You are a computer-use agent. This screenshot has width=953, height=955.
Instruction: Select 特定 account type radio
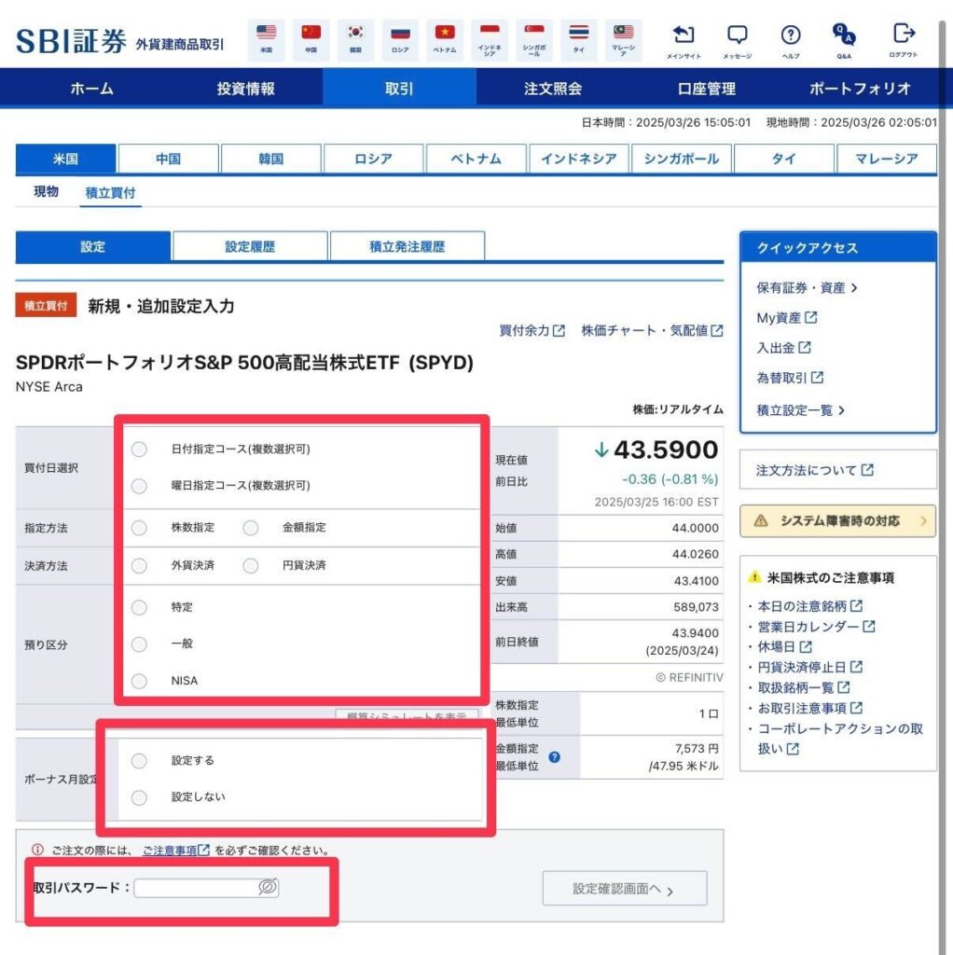pos(139,607)
